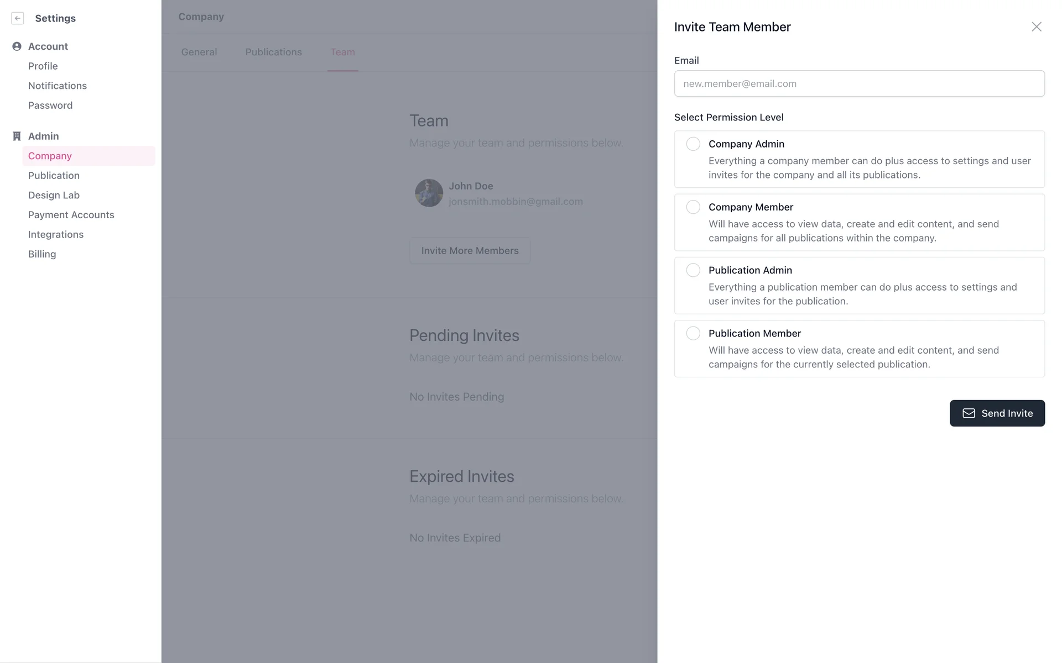Click the Invite More Members button

pos(470,251)
